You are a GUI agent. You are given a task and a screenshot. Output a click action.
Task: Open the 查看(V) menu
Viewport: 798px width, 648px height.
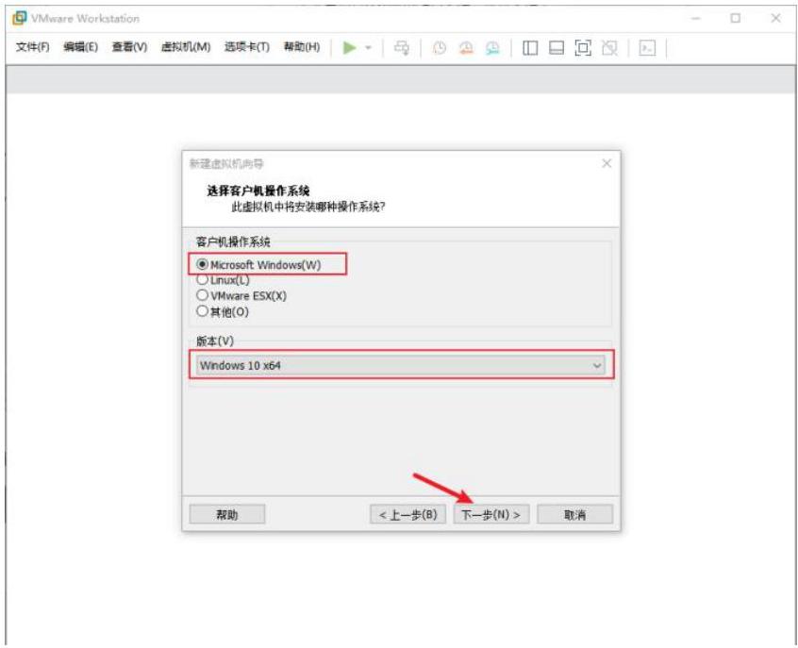click(x=129, y=47)
